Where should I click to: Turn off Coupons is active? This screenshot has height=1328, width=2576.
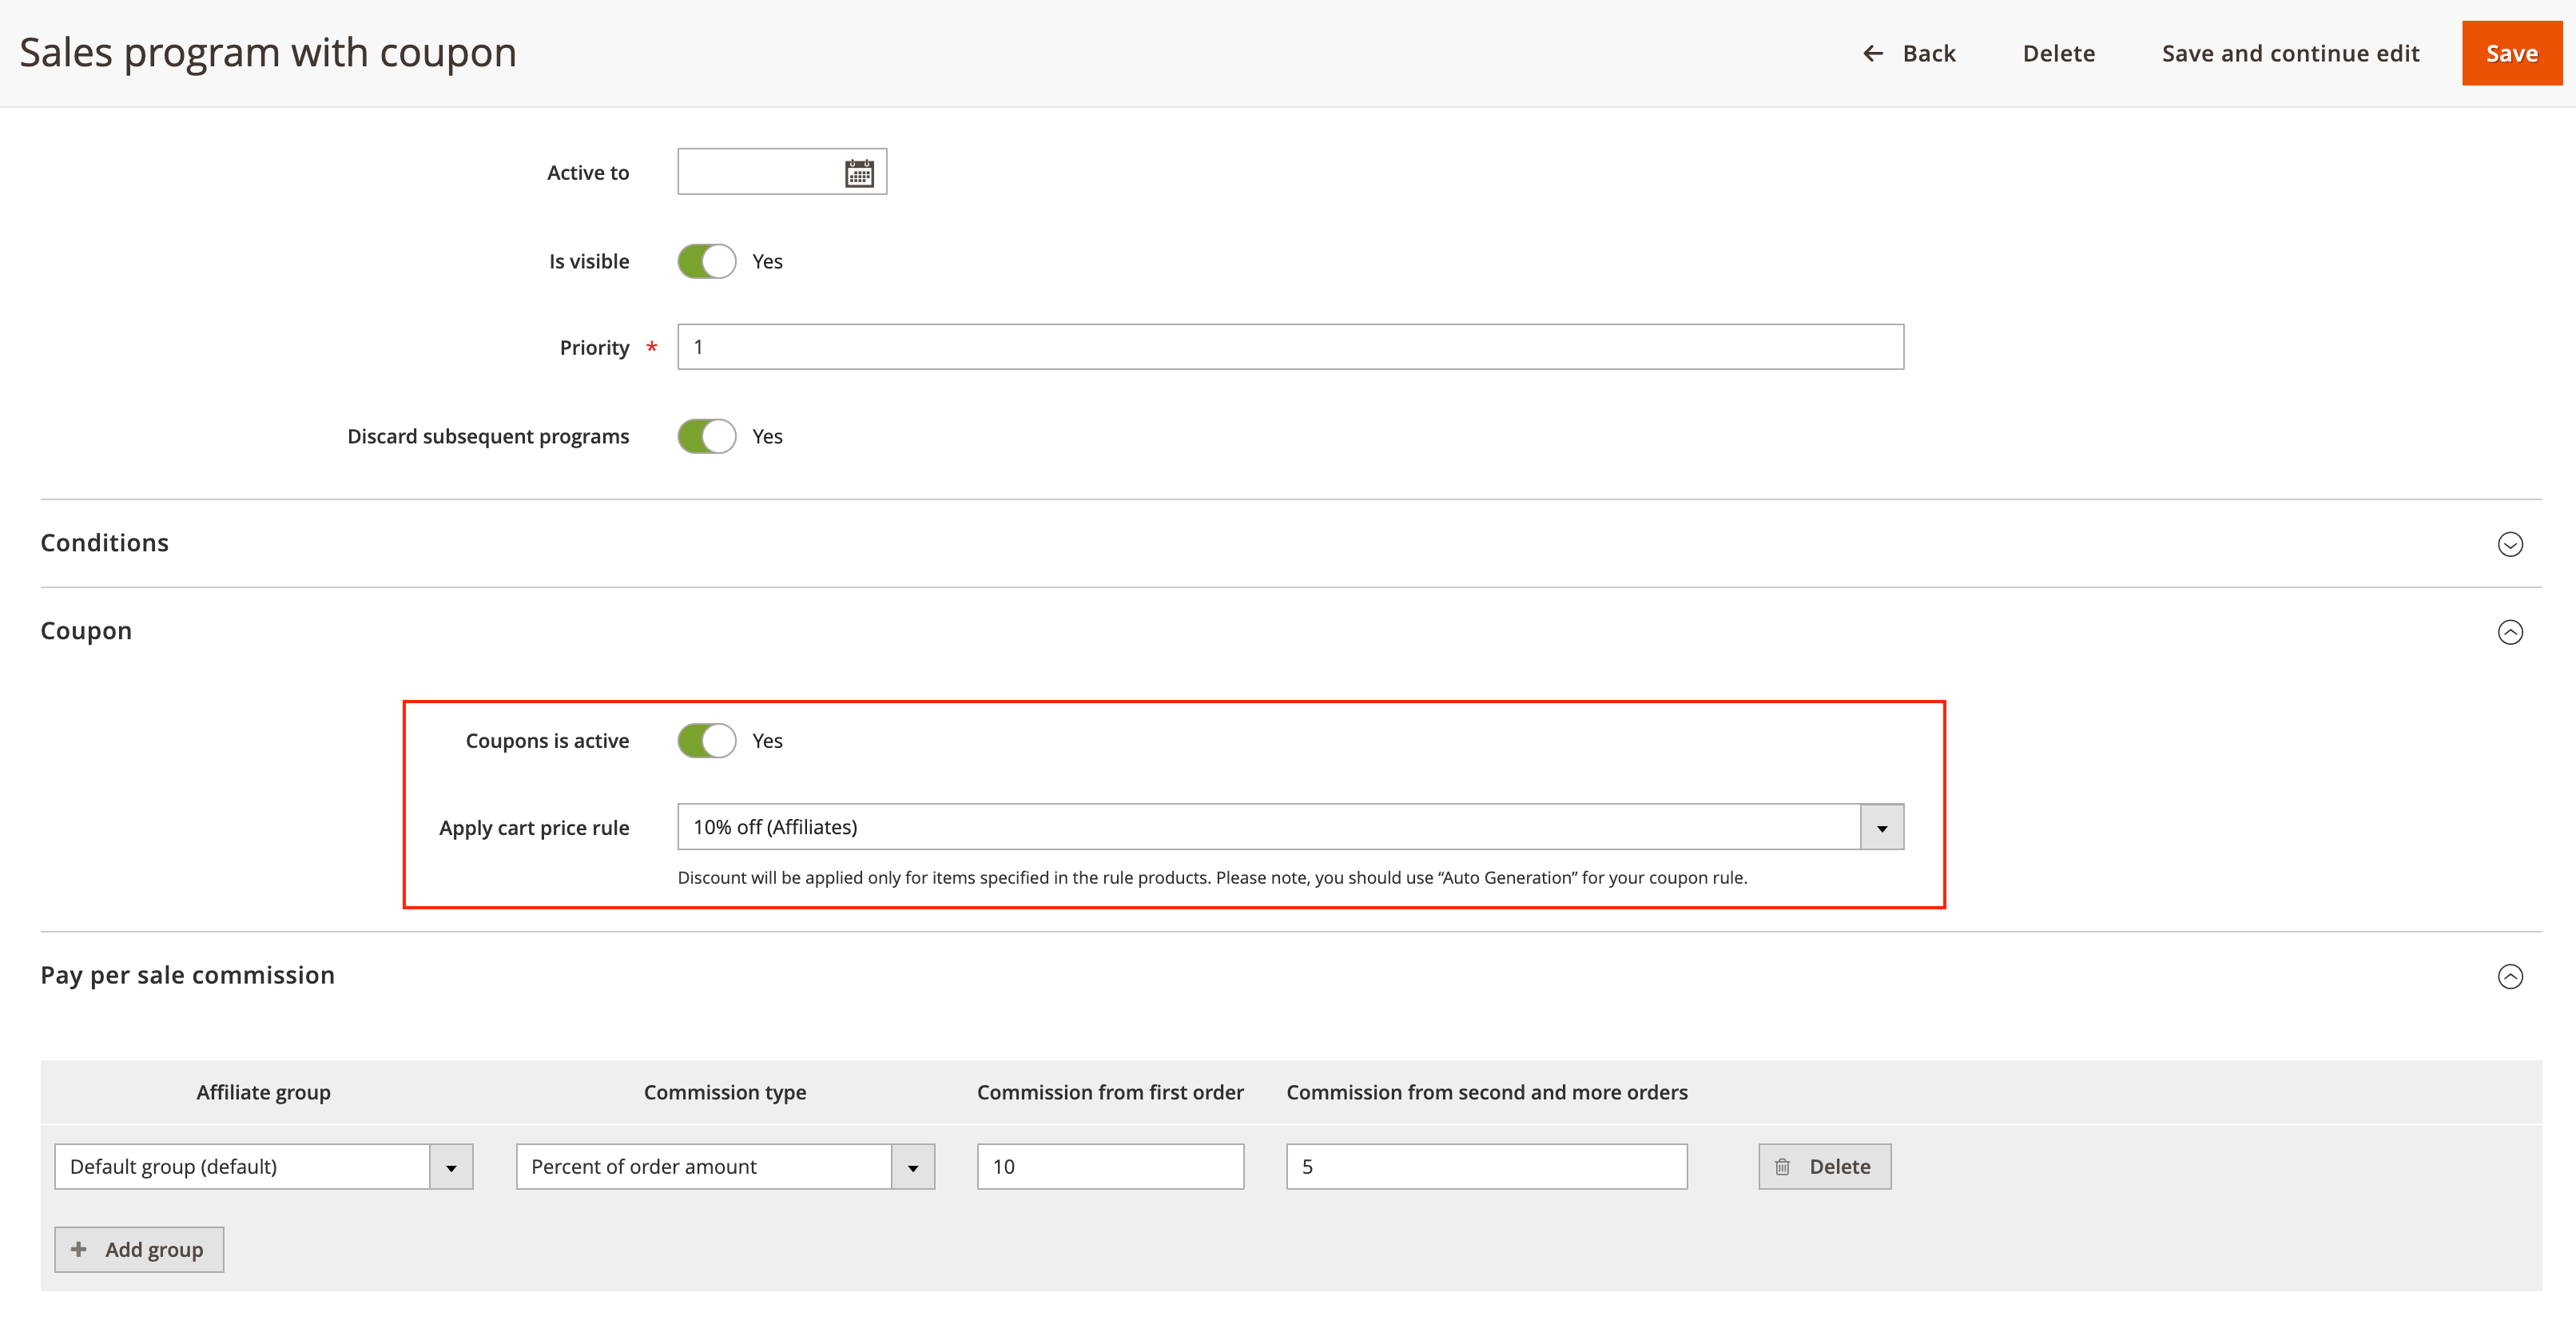[706, 740]
